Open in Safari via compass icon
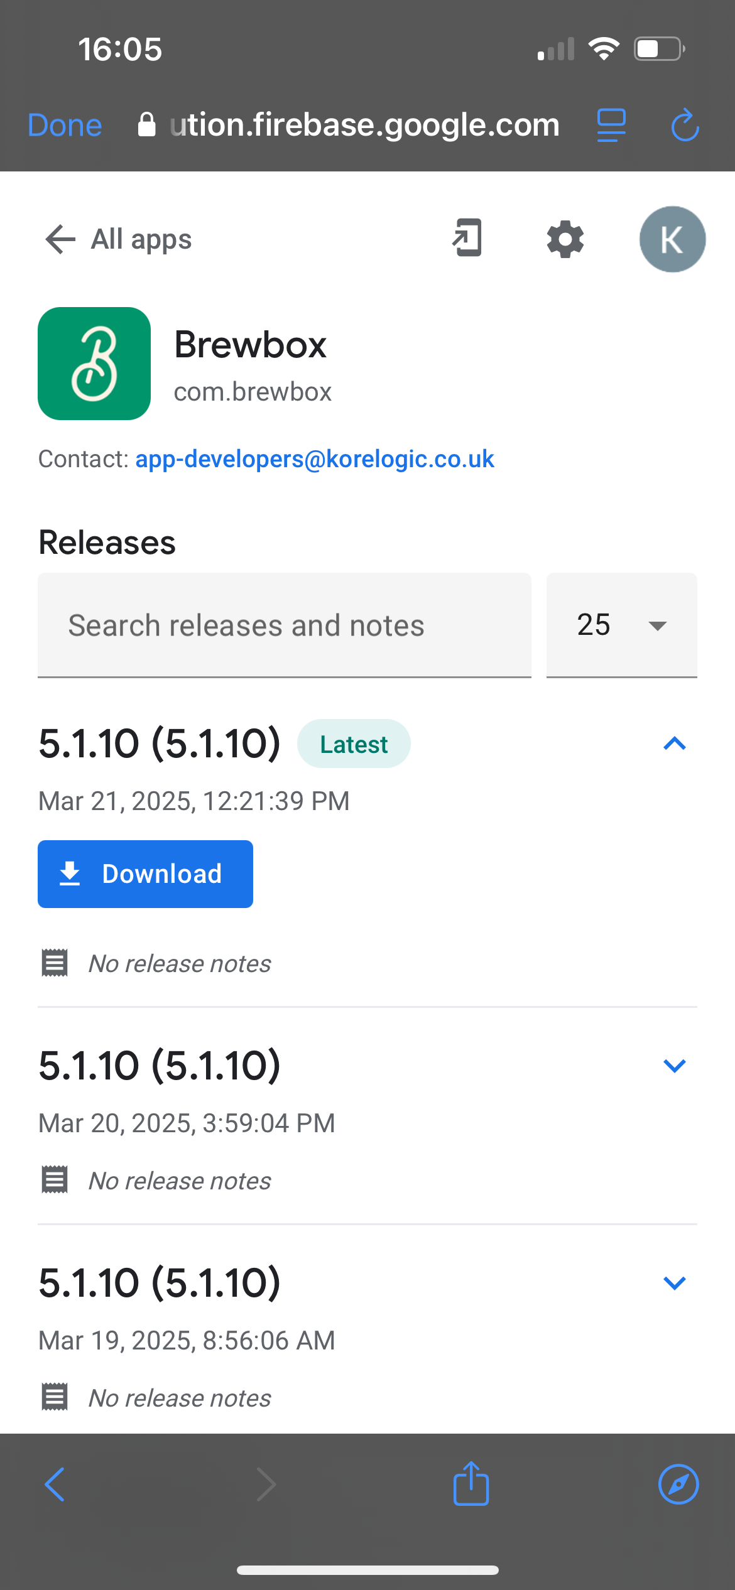 click(x=678, y=1484)
